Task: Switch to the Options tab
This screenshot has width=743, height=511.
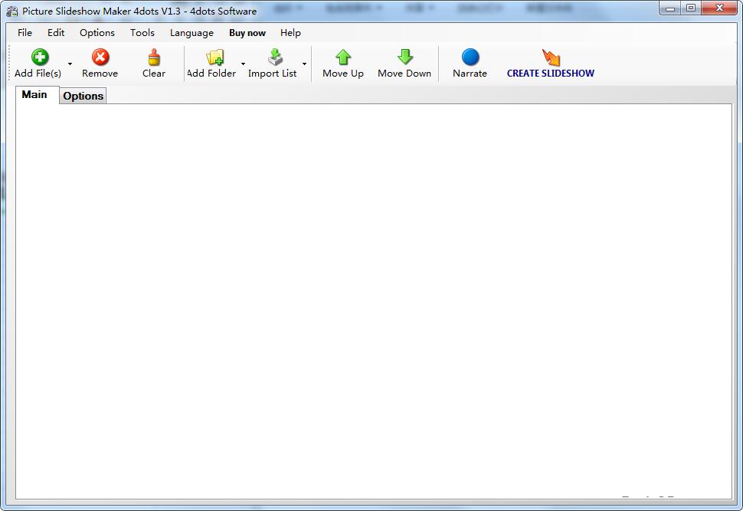Action: pos(83,96)
